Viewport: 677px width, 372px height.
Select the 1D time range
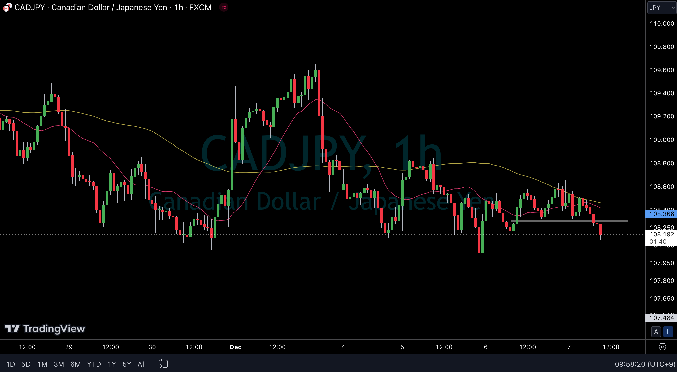pyautogui.click(x=10, y=364)
